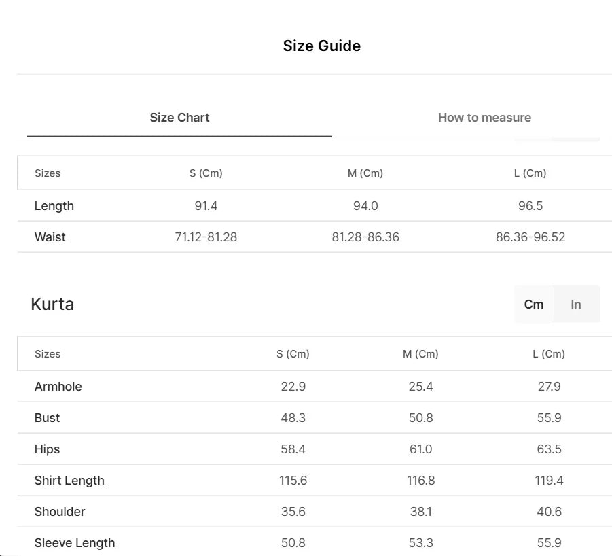The width and height of the screenshot is (612, 556).
Task: Click Waist small size value 71.12-81.28
Action: [206, 237]
